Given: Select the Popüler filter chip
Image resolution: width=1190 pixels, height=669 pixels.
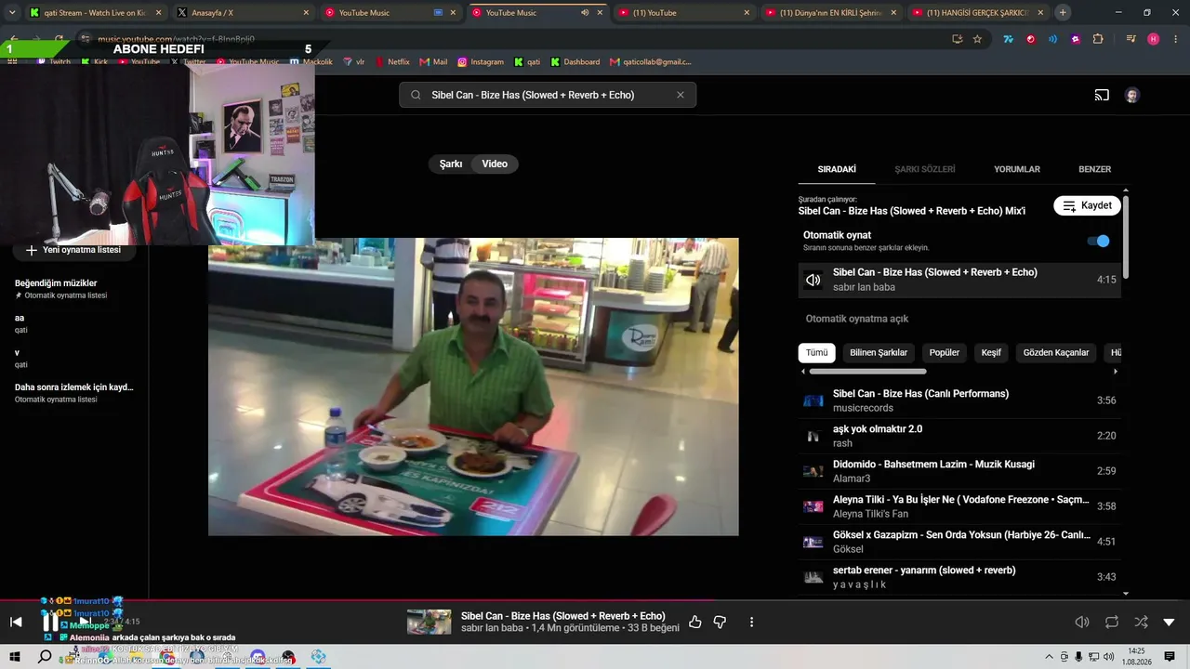Looking at the screenshot, I should 945,353.
